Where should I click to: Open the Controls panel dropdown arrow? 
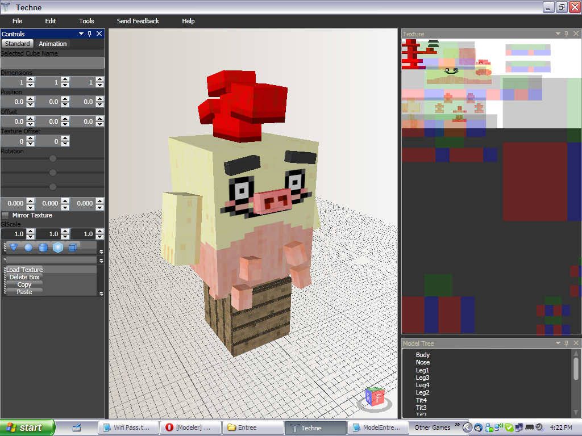(81, 33)
